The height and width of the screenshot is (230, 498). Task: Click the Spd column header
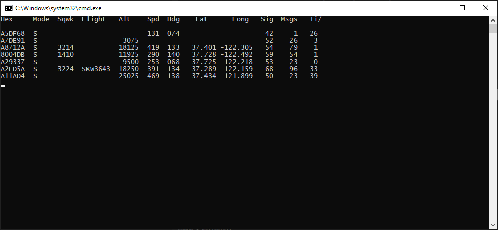tap(153, 19)
